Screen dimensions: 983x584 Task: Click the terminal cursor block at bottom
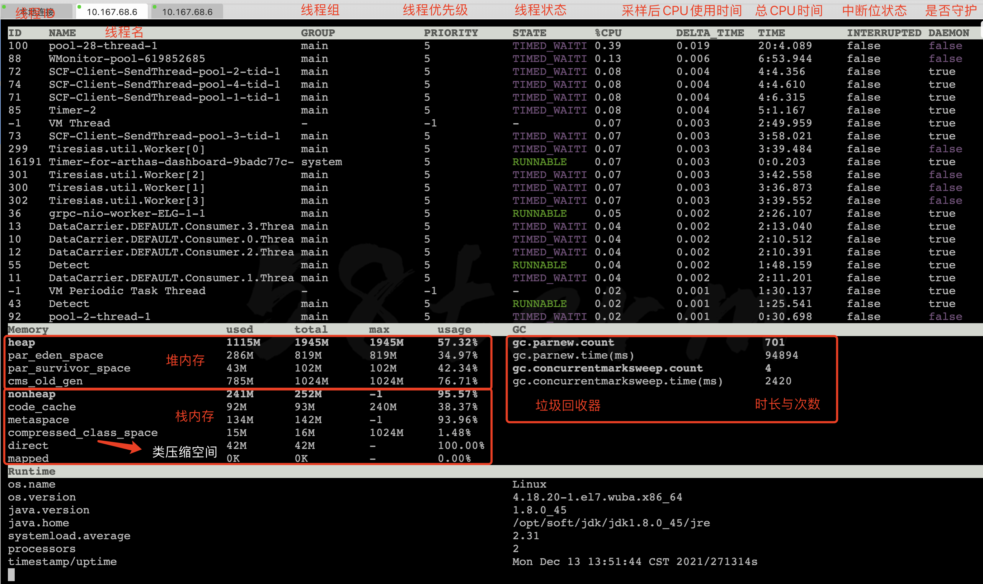(x=11, y=574)
